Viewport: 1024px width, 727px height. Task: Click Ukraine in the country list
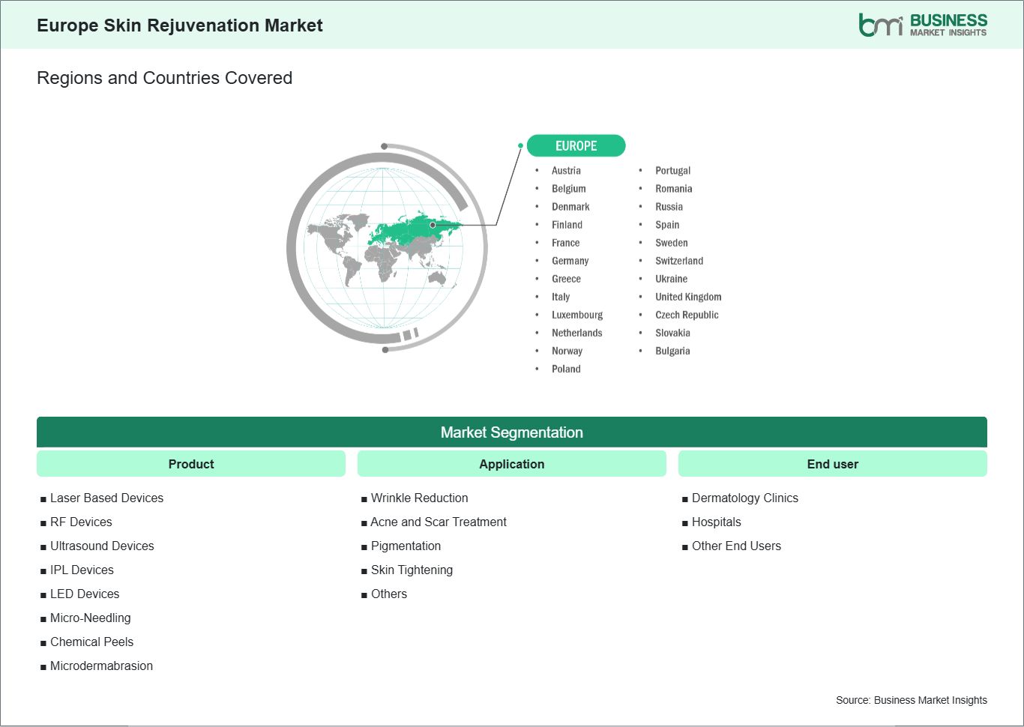pyautogui.click(x=672, y=279)
